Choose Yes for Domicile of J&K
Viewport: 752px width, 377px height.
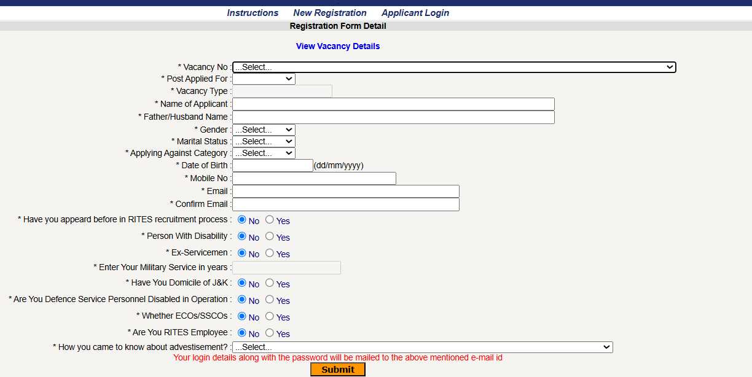tap(270, 283)
